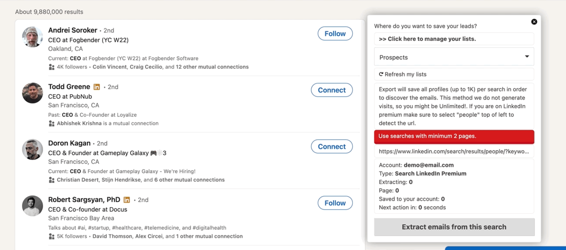Click 'About 9,880,000 results' text
566x250 pixels.
[x=49, y=12]
